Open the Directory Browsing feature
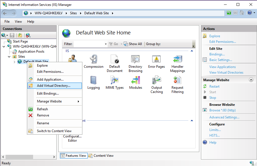The height and width of the screenshot is (166, 257). [135, 64]
